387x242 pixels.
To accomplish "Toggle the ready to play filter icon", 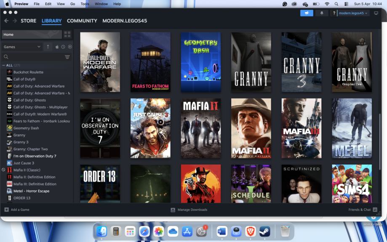I will [70, 47].
